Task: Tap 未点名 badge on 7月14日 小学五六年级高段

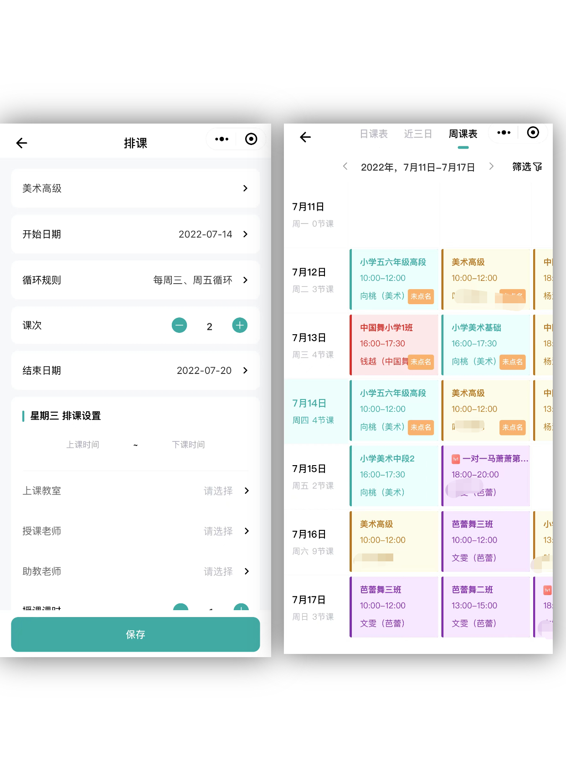Action: pyautogui.click(x=421, y=427)
